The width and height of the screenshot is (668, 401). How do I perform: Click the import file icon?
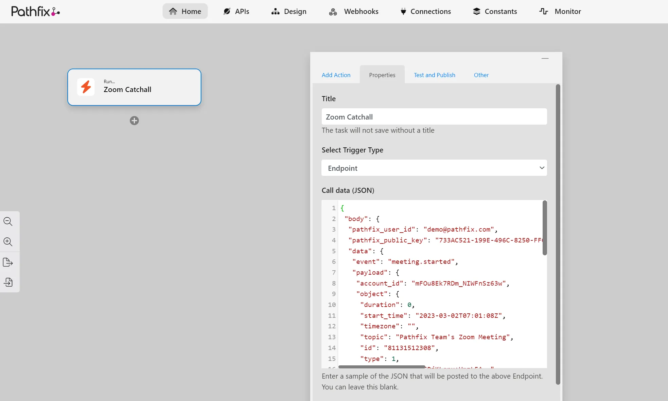[x=8, y=282]
